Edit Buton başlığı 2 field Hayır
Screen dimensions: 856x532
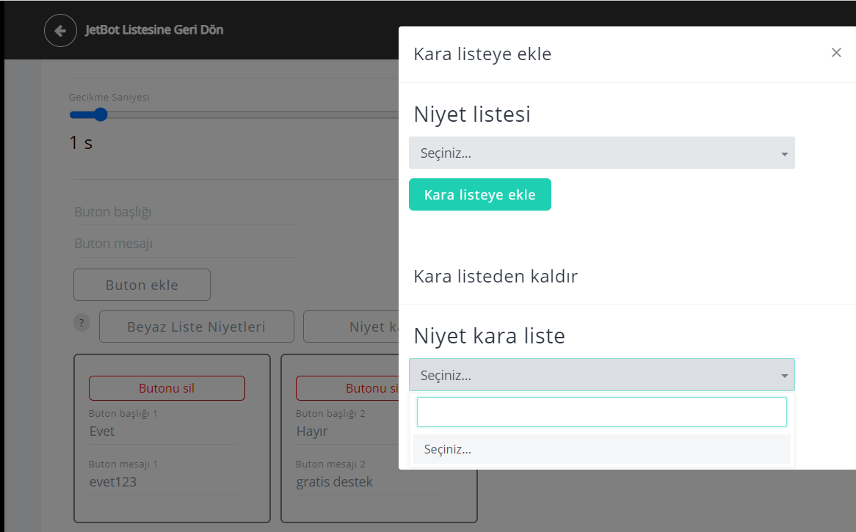pyautogui.click(x=347, y=431)
